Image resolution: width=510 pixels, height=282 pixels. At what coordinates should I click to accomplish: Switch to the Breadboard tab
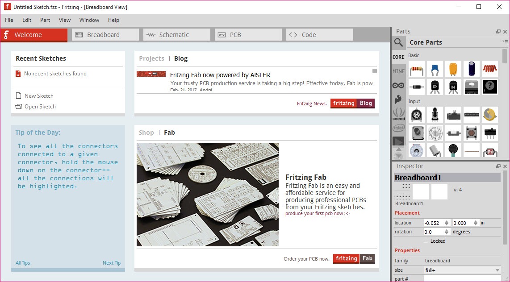(x=105, y=35)
